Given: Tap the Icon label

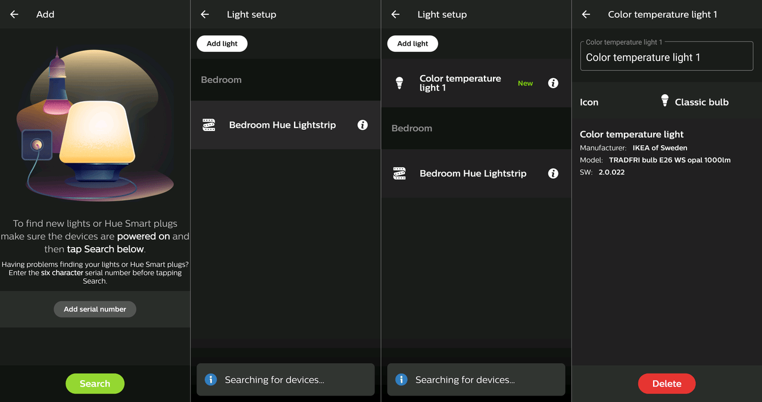Looking at the screenshot, I should point(589,102).
